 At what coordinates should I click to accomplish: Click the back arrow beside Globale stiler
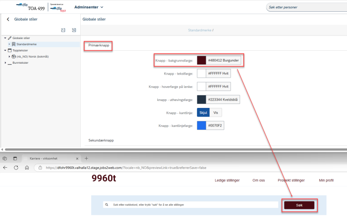tap(8, 19)
